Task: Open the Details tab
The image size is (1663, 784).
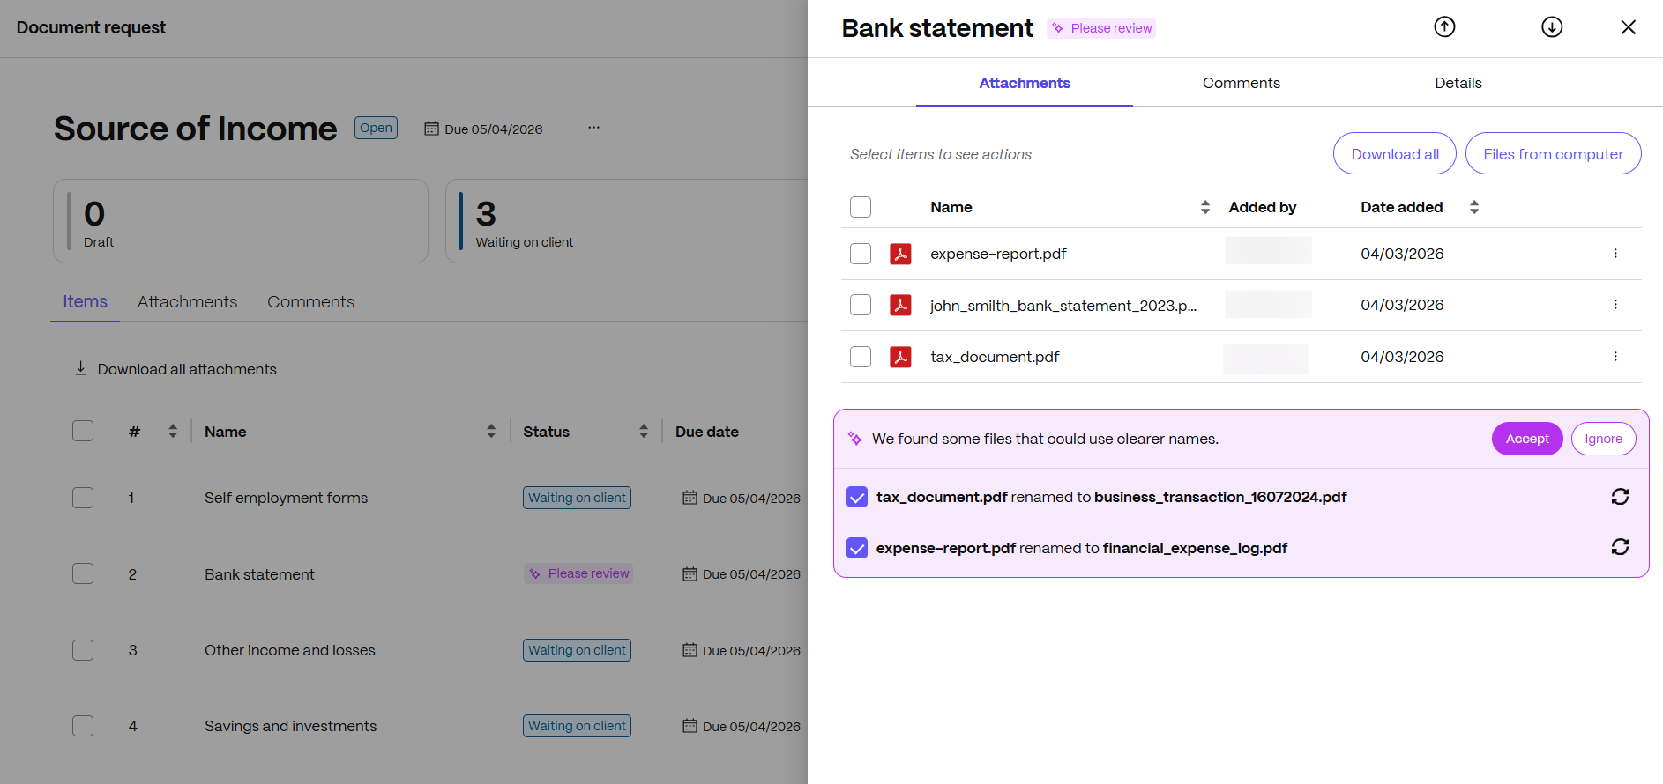Action: pos(1458,83)
